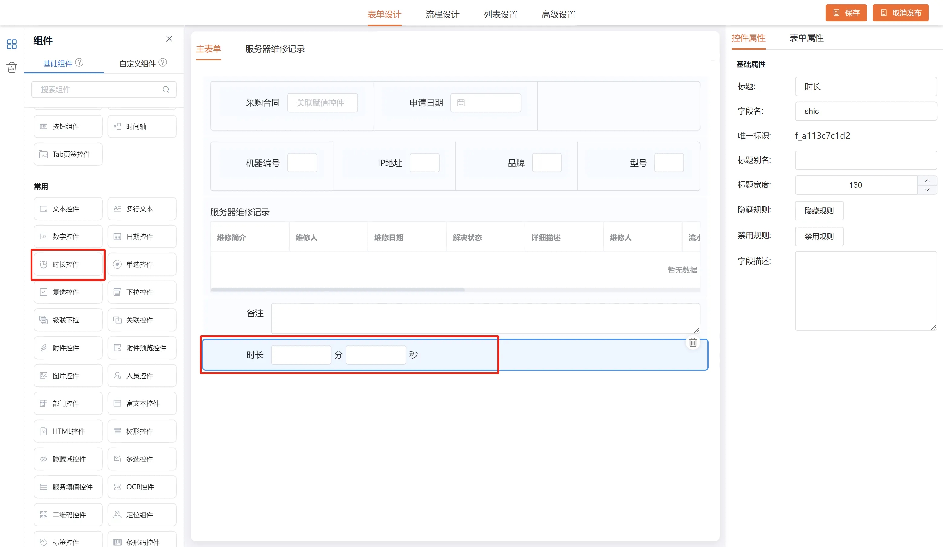Select the 单选控件 component
Image resolution: width=943 pixels, height=547 pixels.
(x=142, y=265)
